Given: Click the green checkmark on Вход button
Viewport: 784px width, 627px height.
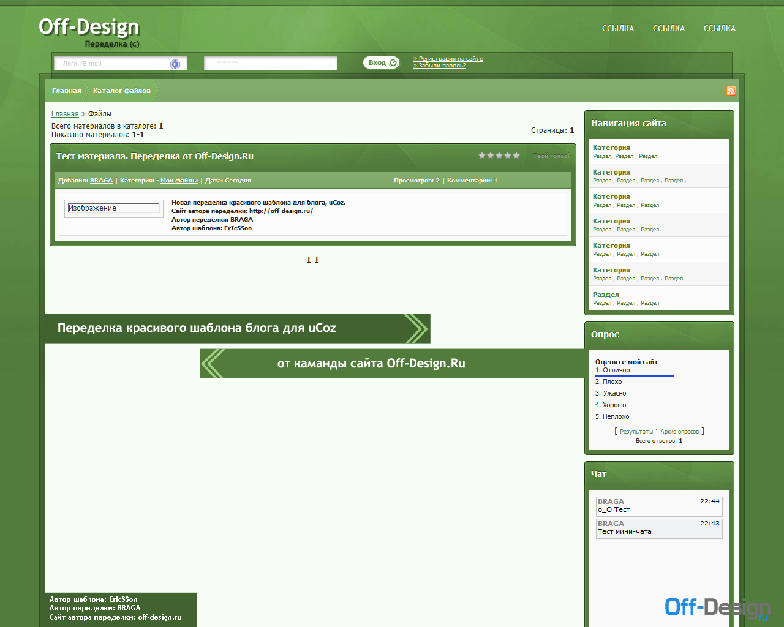Looking at the screenshot, I should coord(394,62).
